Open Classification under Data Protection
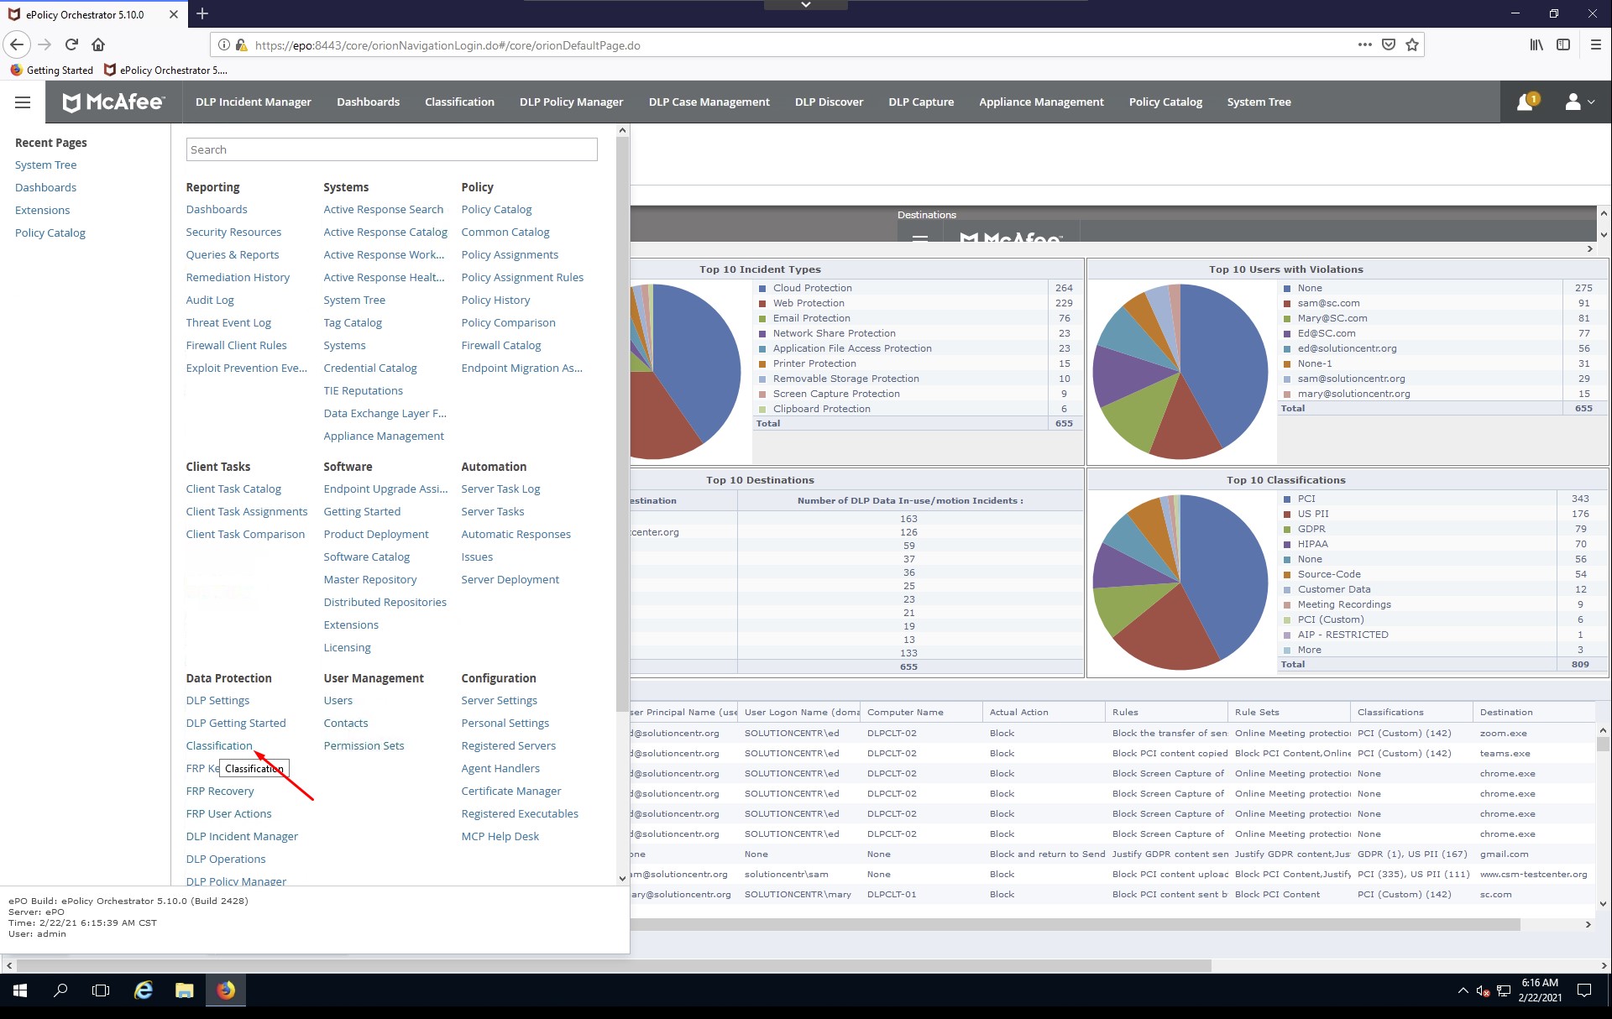This screenshot has height=1019, width=1612. [x=218, y=745]
